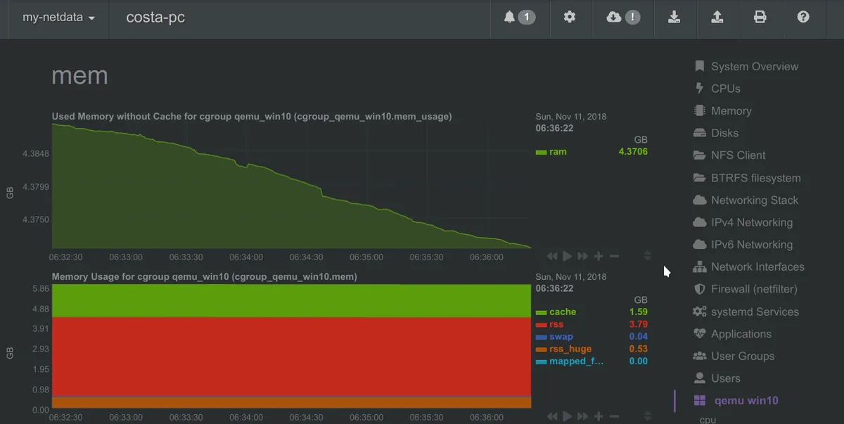This screenshot has height=424, width=844.
Task: Go to System Overview section
Action: tap(754, 67)
